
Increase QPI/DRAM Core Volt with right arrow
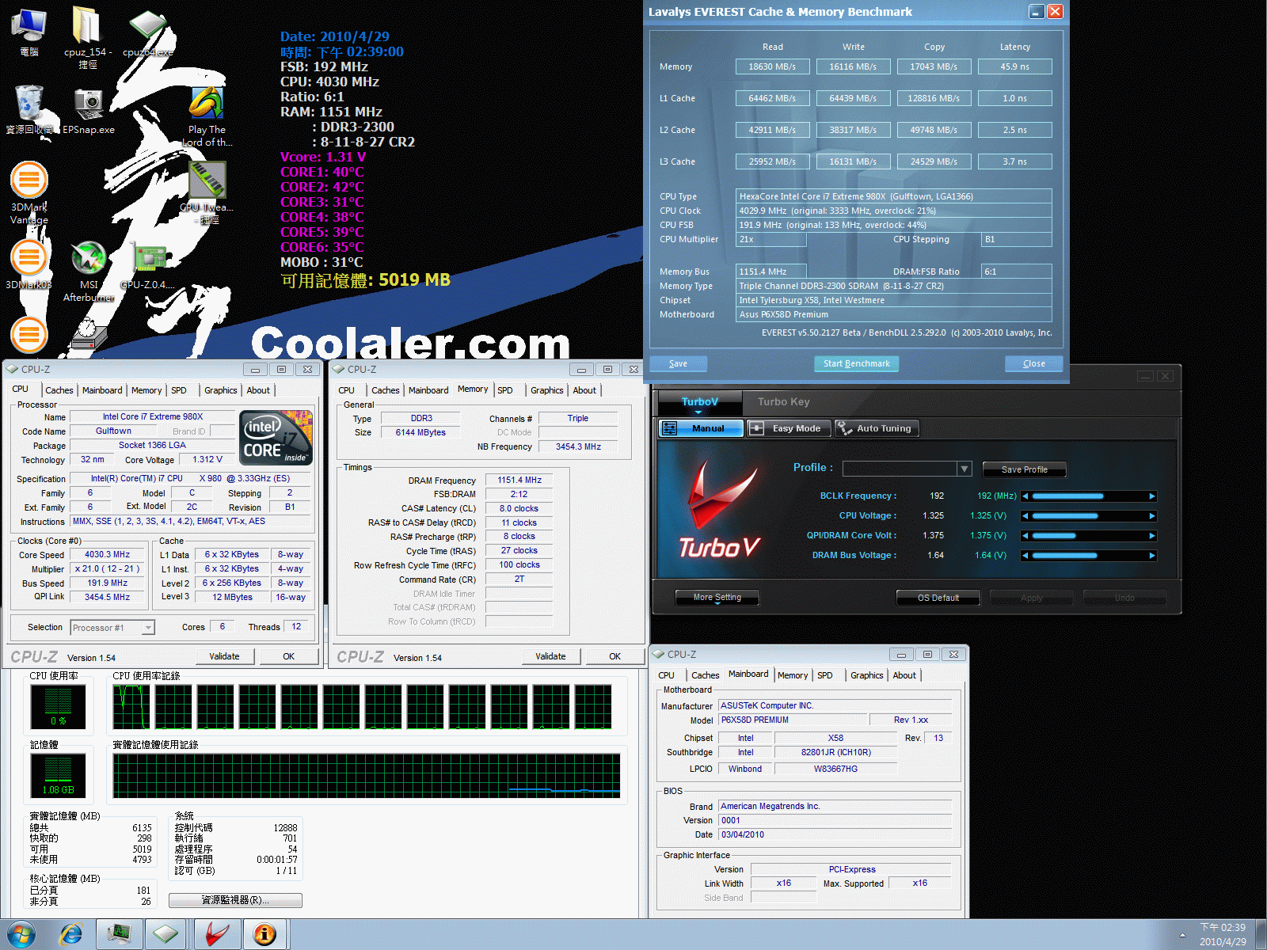pos(1152,536)
